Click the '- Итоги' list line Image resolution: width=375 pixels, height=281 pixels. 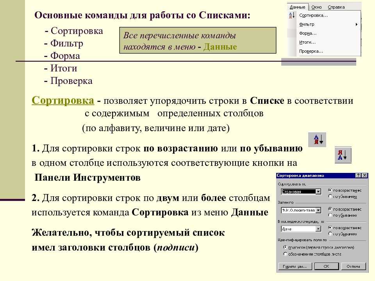pos(61,68)
